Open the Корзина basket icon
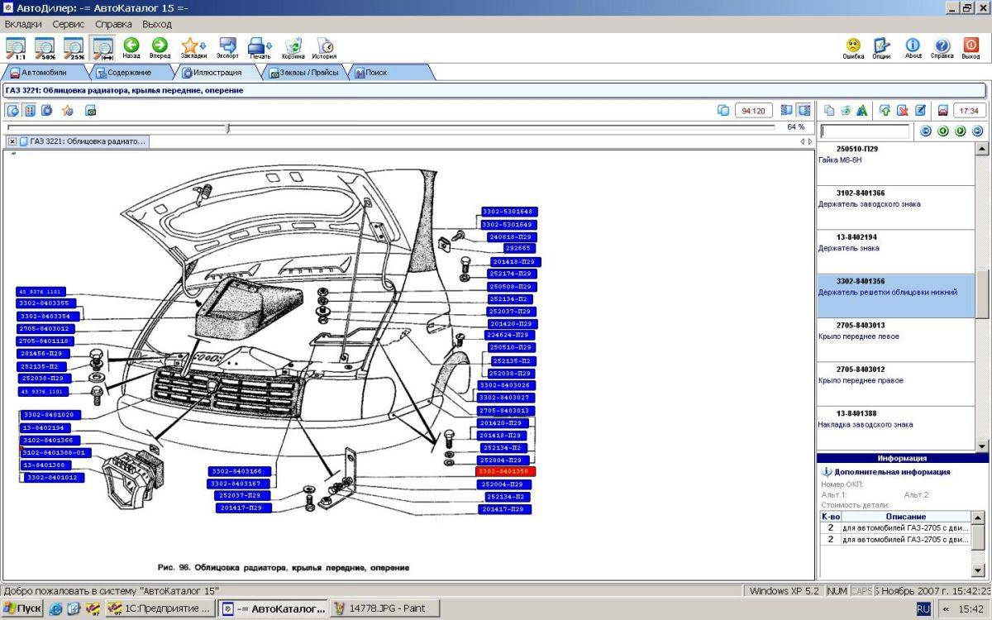Viewport: 992px width, 620px height. [x=293, y=48]
